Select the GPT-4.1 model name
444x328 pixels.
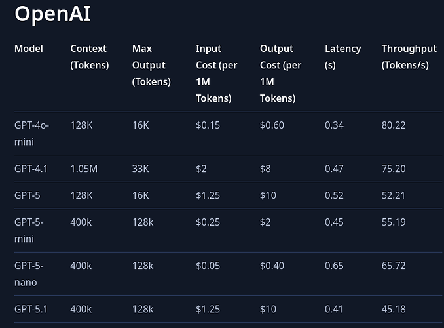(x=30, y=169)
